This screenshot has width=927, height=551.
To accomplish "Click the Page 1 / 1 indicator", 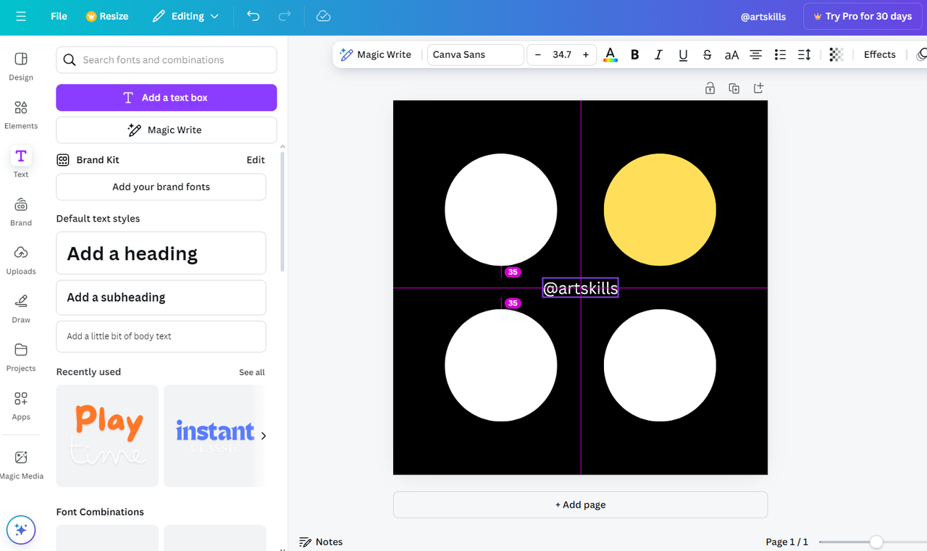I will click(x=787, y=542).
